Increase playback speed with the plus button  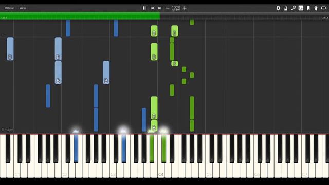(185, 8)
